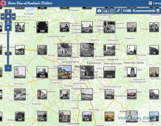Image resolution: width=161 pixels, height=126 pixels.
Task: Click the Солнечногорск map label
Action: 56,36
